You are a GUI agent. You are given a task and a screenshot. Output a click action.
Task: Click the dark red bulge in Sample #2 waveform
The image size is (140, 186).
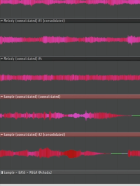point(71,154)
